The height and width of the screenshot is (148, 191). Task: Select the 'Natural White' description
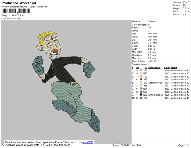pos(155,83)
